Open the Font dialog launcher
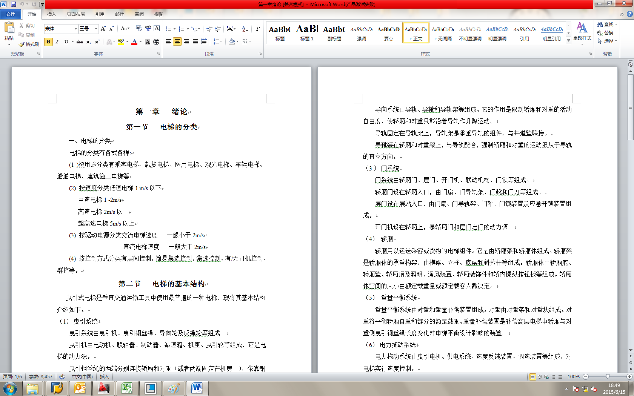This screenshot has height=396, width=634. [x=158, y=54]
